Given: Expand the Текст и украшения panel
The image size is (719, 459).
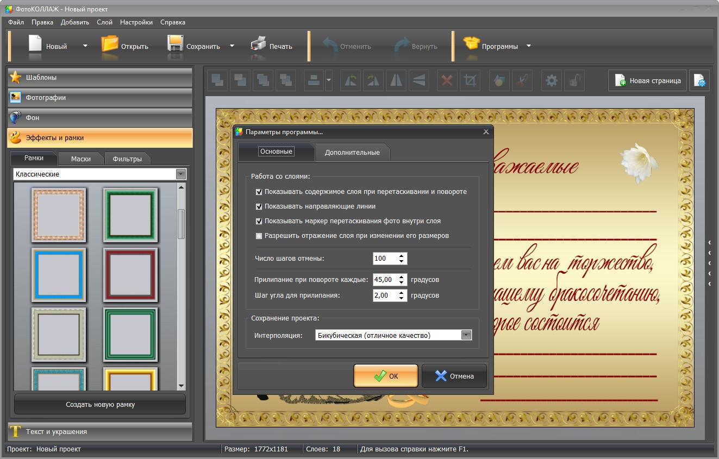Looking at the screenshot, I should (100, 432).
